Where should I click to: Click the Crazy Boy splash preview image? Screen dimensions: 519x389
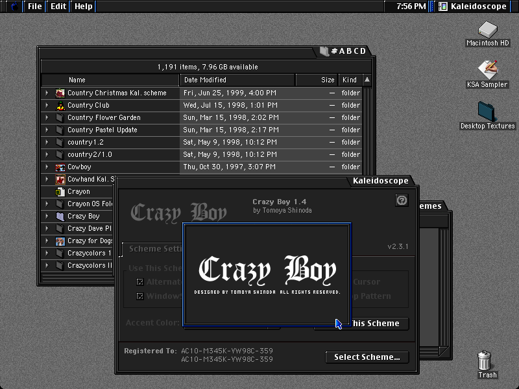click(x=267, y=274)
